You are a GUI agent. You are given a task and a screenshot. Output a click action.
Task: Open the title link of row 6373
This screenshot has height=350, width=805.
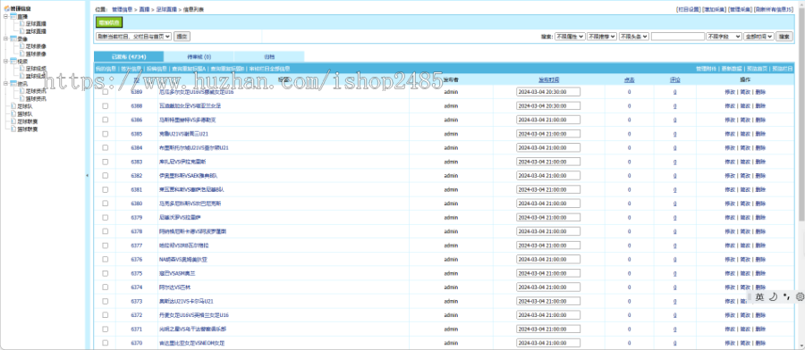(186, 301)
